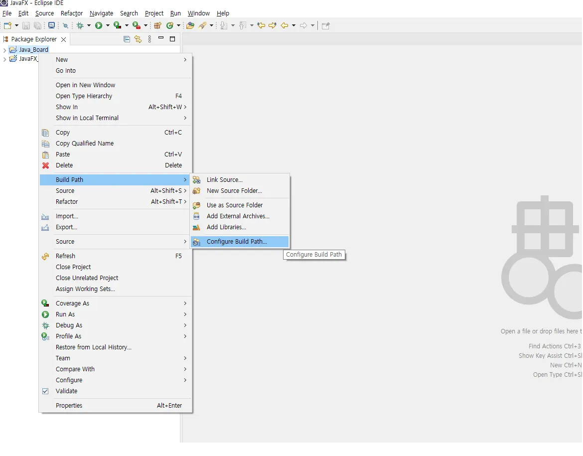This screenshot has height=456, width=583.
Task: Click the Pin Editor toolbar icon
Action: click(x=326, y=25)
